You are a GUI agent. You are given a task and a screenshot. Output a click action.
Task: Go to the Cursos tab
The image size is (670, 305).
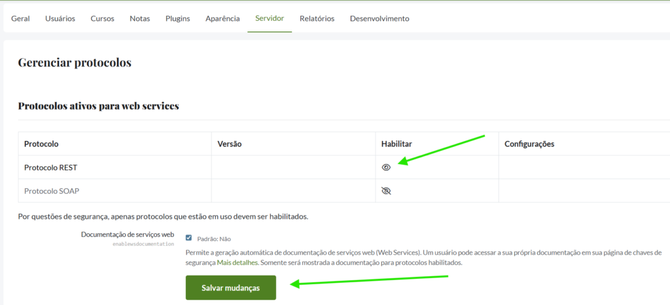102,18
